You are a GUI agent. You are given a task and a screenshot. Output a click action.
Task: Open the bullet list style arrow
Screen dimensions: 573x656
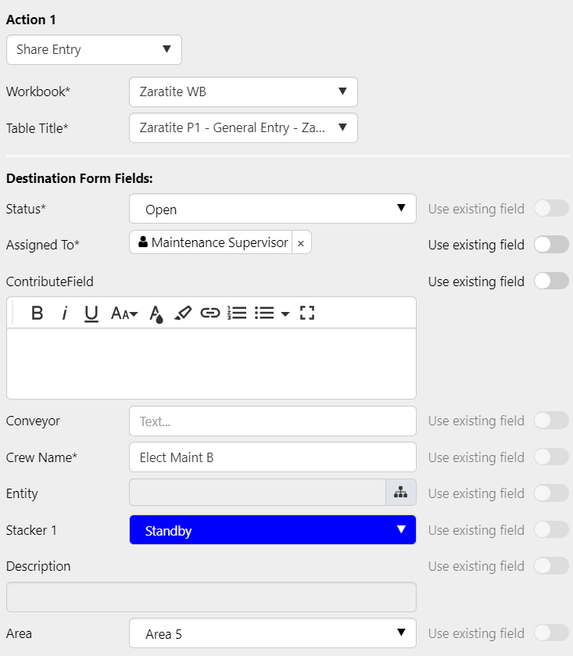tap(285, 314)
